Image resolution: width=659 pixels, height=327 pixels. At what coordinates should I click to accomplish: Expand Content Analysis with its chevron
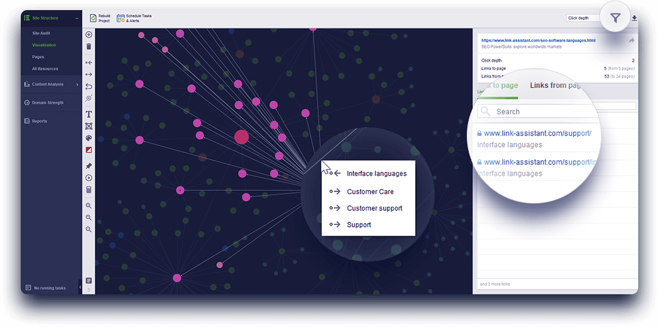(77, 84)
